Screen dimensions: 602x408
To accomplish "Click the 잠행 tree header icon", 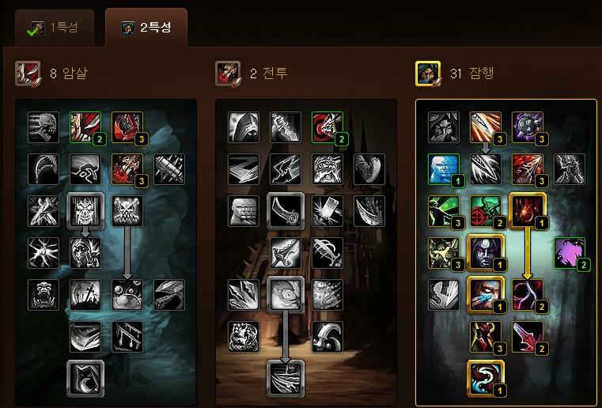I will (x=428, y=74).
